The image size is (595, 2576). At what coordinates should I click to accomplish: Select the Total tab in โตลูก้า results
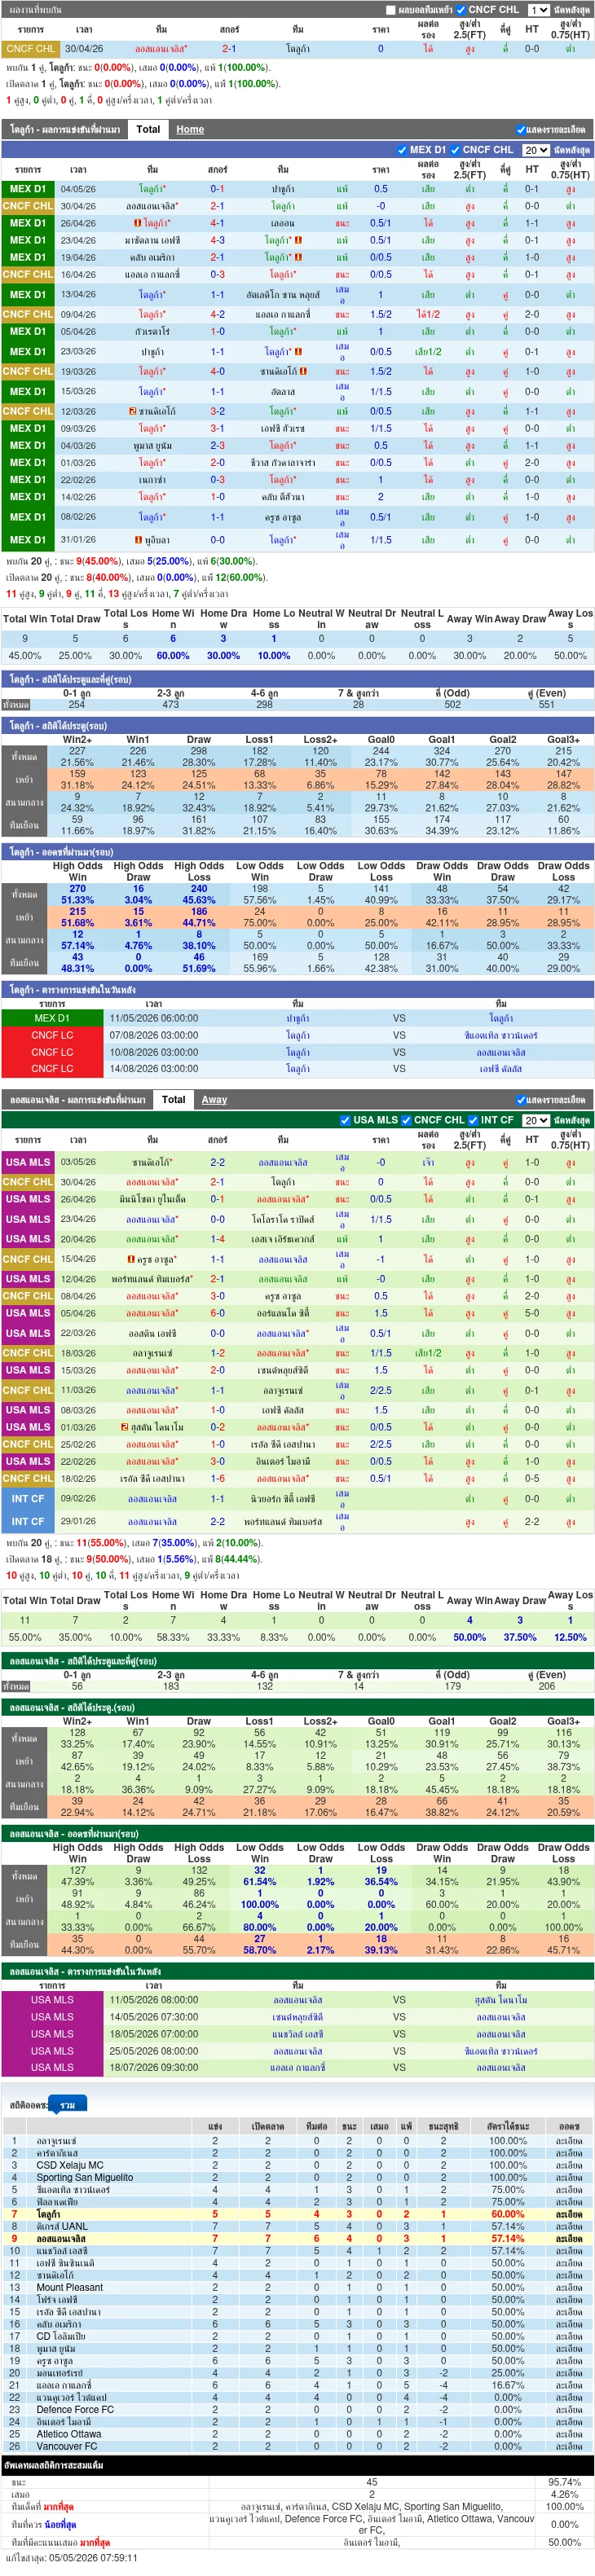click(148, 129)
